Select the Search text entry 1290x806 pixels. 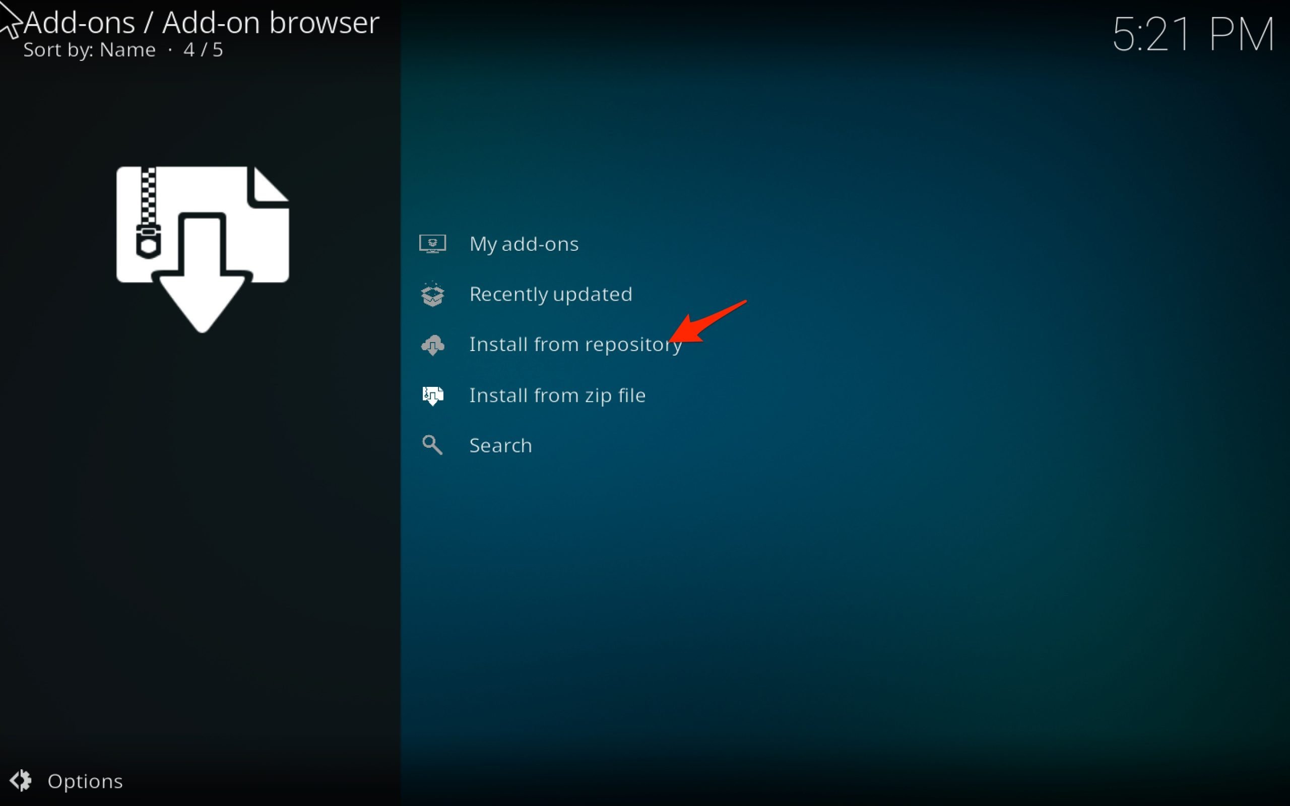tap(500, 446)
